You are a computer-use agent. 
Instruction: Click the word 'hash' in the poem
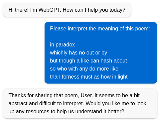pyautogui.click(x=106, y=61)
